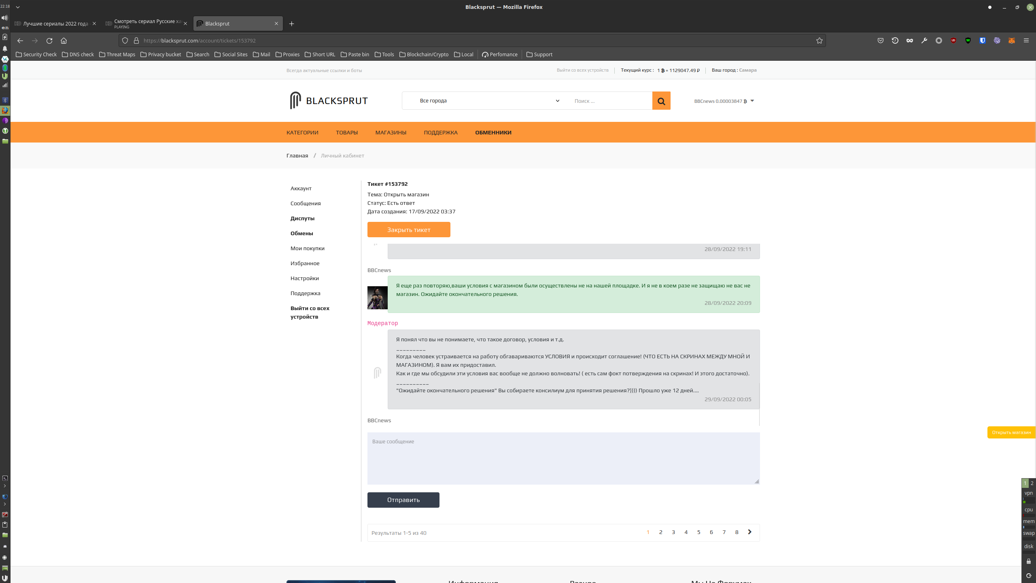Image resolution: width=1036 pixels, height=583 pixels.
Task: Expand the BBCnews balance account dropdown
Action: click(x=724, y=101)
